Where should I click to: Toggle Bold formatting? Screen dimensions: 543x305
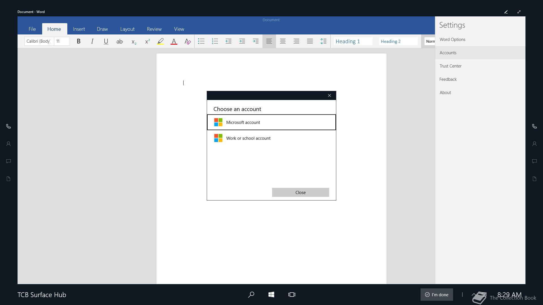[x=79, y=41]
